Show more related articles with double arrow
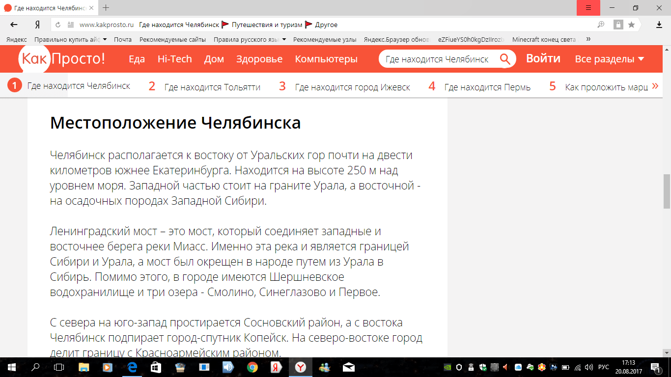The width and height of the screenshot is (671, 377). (654, 86)
